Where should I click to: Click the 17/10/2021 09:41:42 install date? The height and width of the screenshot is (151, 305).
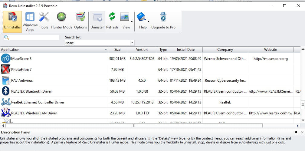pyautogui.click(x=185, y=70)
